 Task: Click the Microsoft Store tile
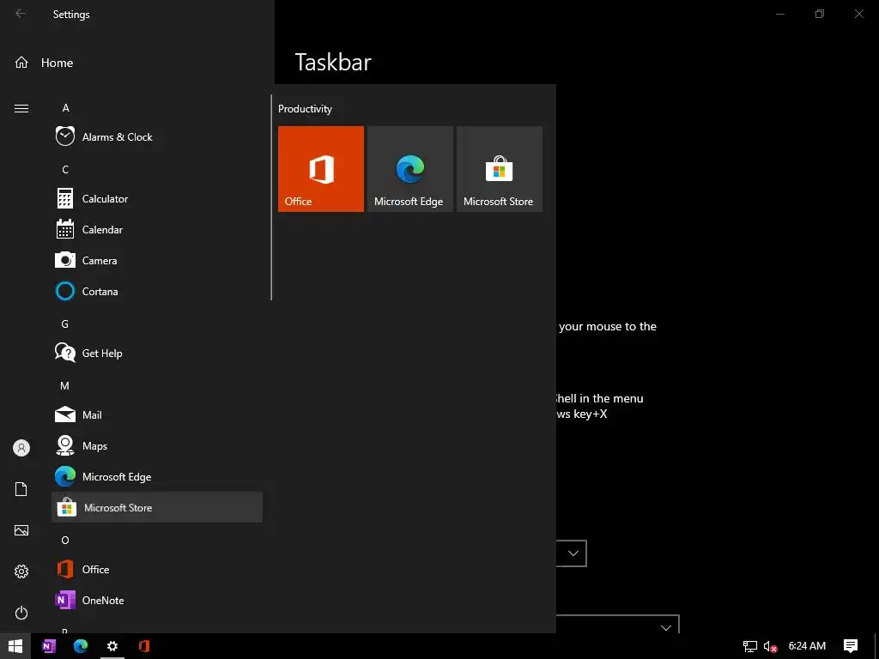click(x=500, y=169)
